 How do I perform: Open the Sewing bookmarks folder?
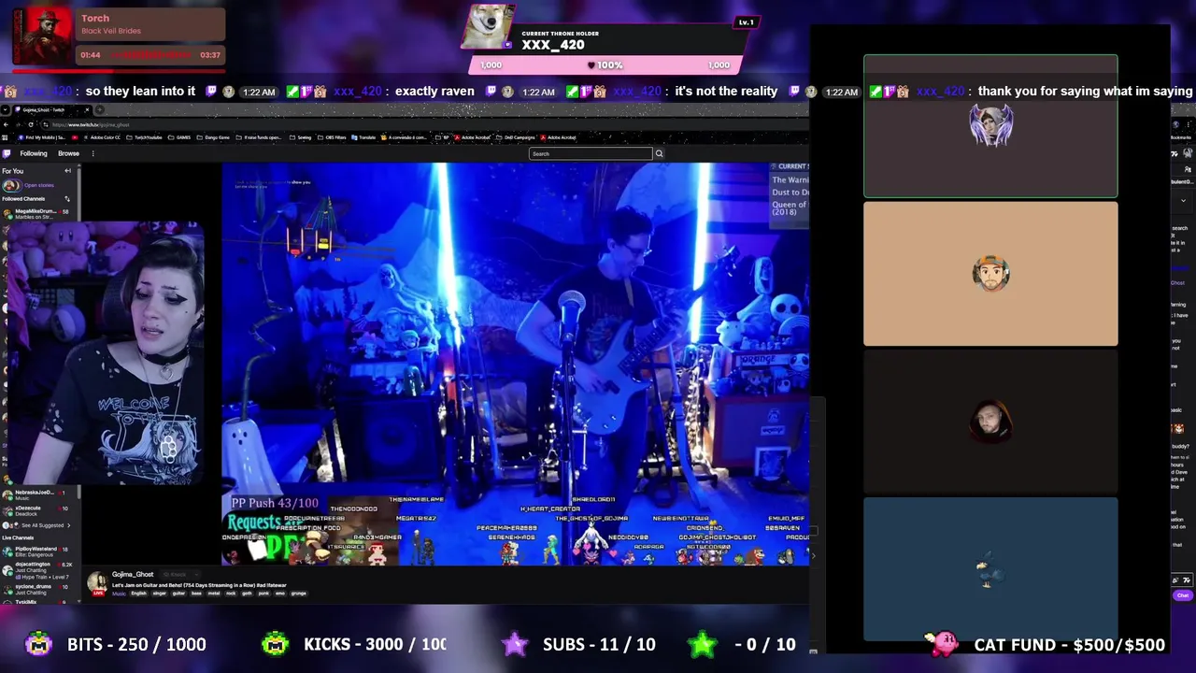pyautogui.click(x=302, y=137)
